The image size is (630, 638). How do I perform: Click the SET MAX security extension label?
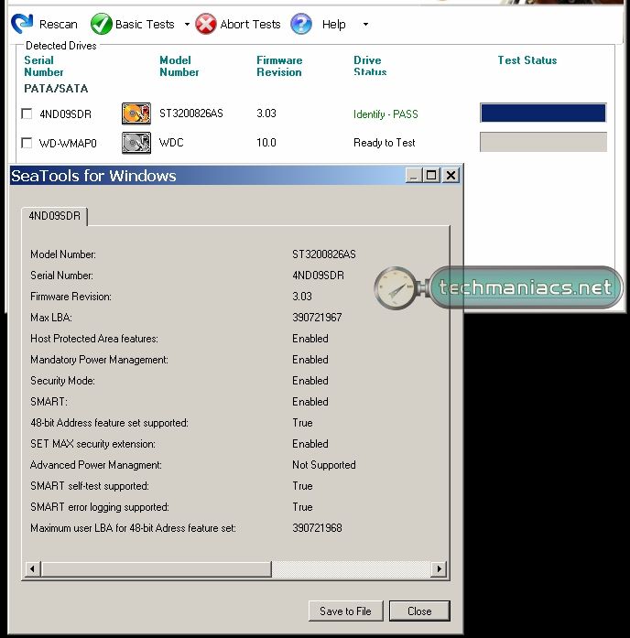[92, 444]
